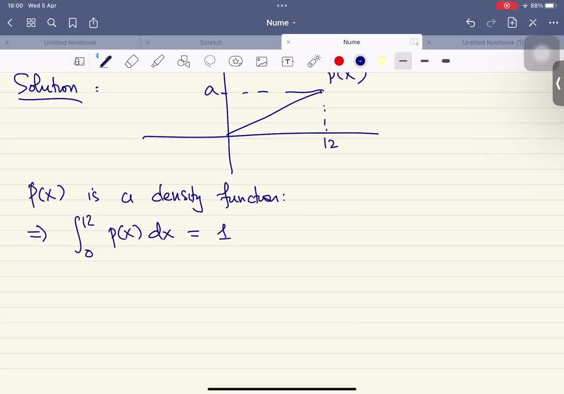Select the Eraser tool
Viewport: 564px width, 394px height.
pyautogui.click(x=131, y=61)
